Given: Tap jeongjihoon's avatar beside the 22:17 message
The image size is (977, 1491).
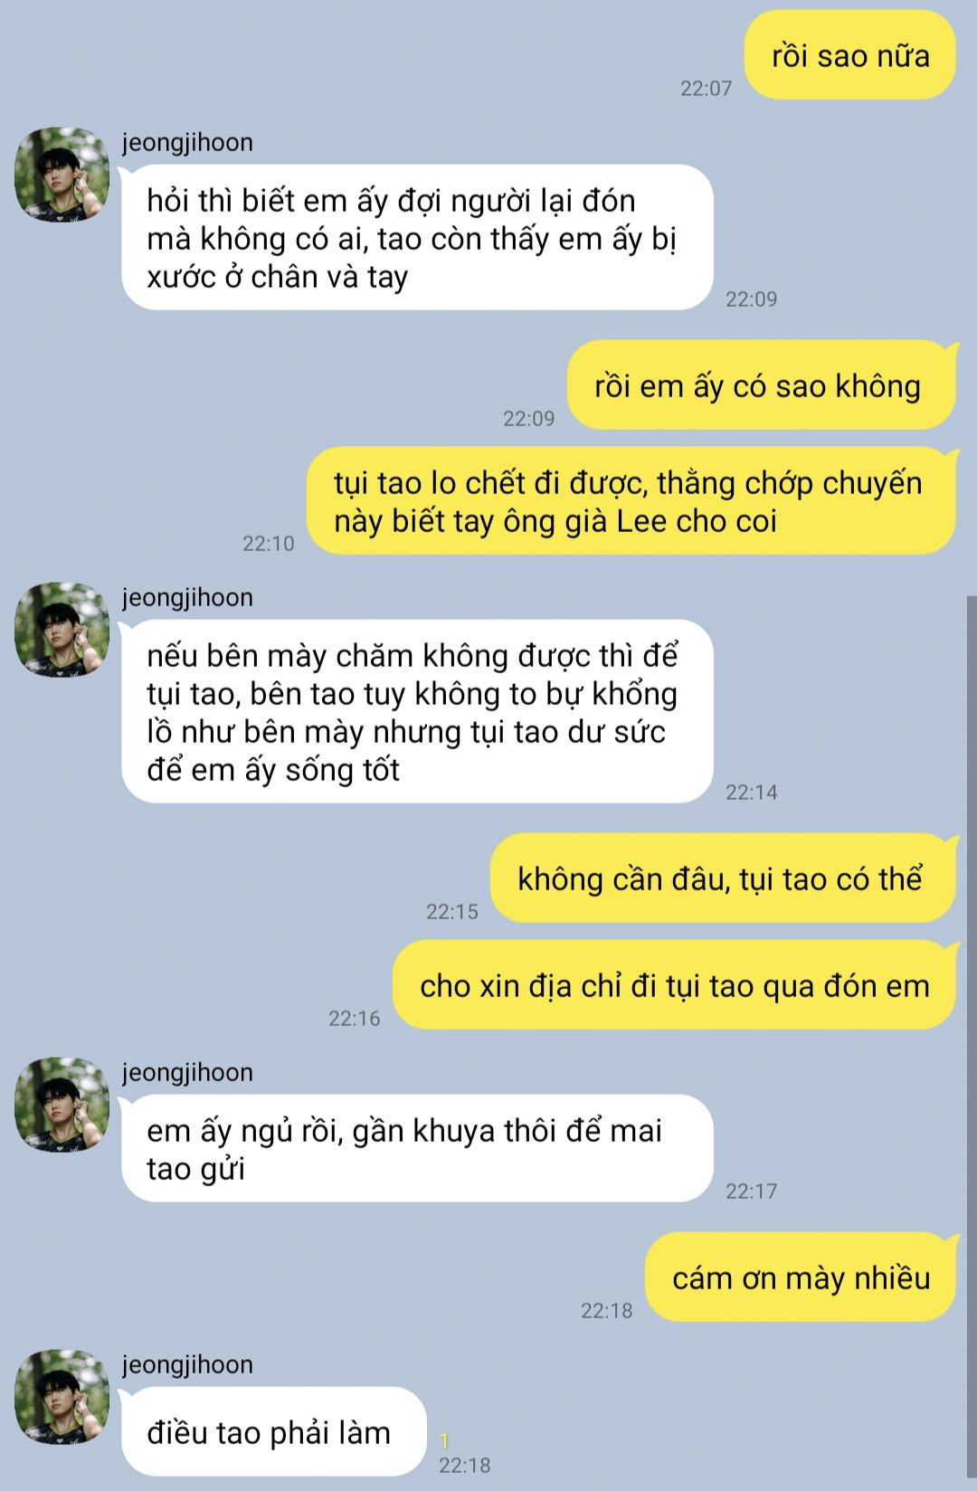Looking at the screenshot, I should (62, 1104).
